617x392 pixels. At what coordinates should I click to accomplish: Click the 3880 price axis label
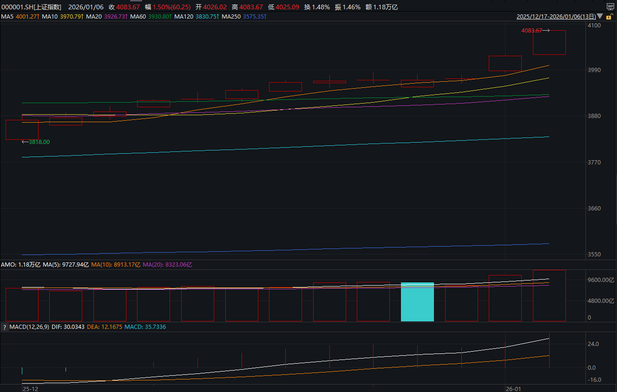(x=594, y=116)
